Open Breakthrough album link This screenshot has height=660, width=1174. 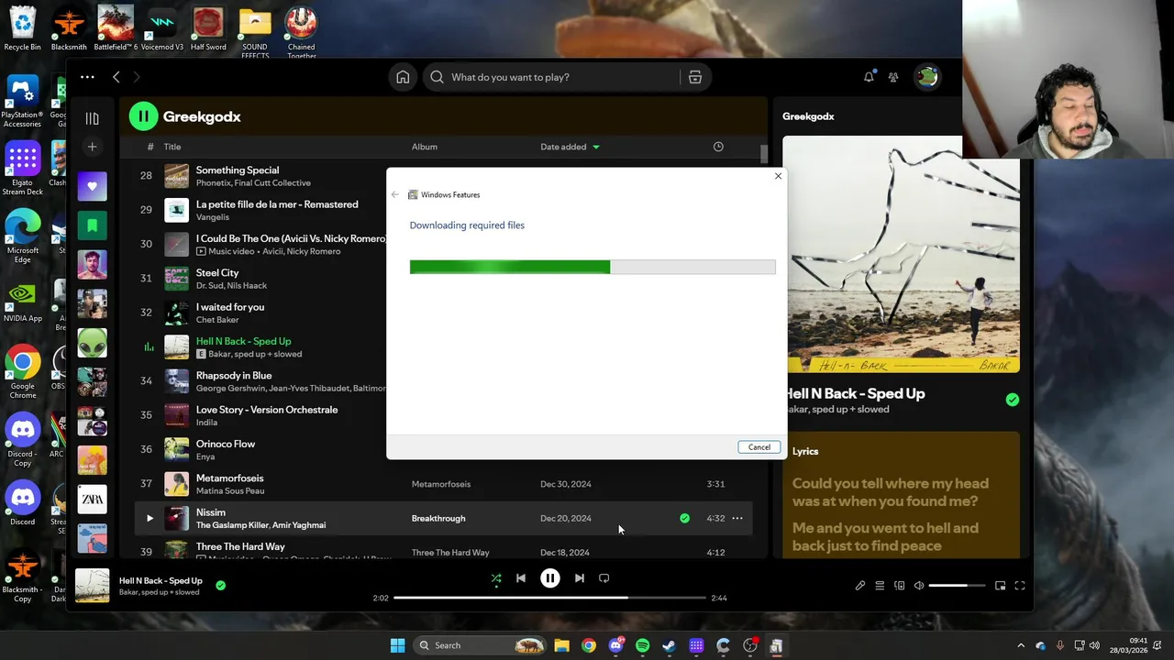(x=438, y=518)
